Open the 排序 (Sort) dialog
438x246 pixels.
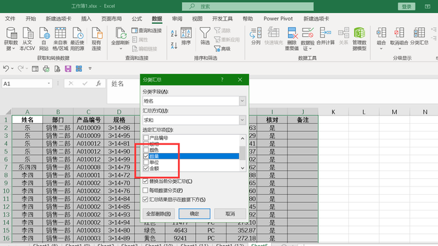pyautogui.click(x=186, y=36)
